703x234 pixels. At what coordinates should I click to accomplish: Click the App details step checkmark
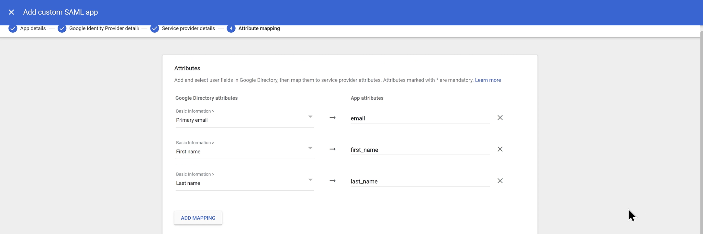[x=13, y=28]
